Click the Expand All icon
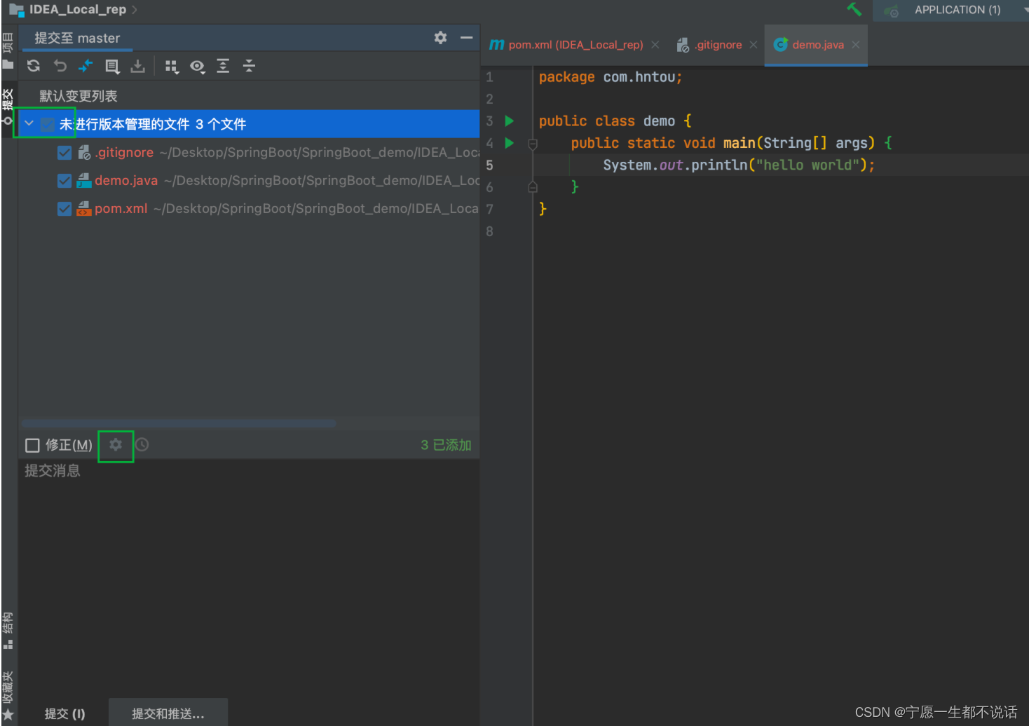The width and height of the screenshot is (1029, 726). (x=223, y=66)
